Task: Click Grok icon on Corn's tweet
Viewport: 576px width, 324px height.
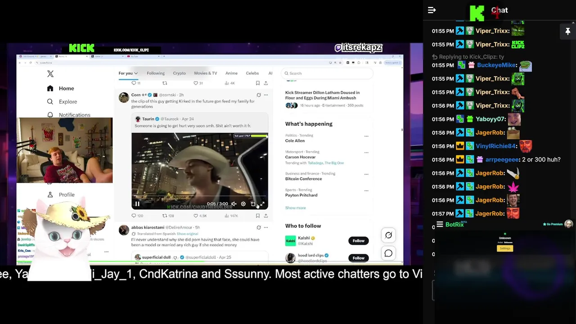Action: 258,95
